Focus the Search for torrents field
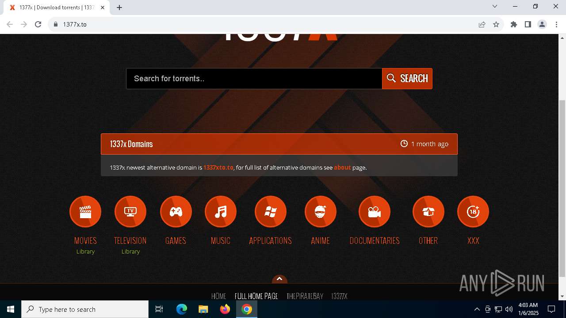This screenshot has height=318, width=566. tap(254, 79)
